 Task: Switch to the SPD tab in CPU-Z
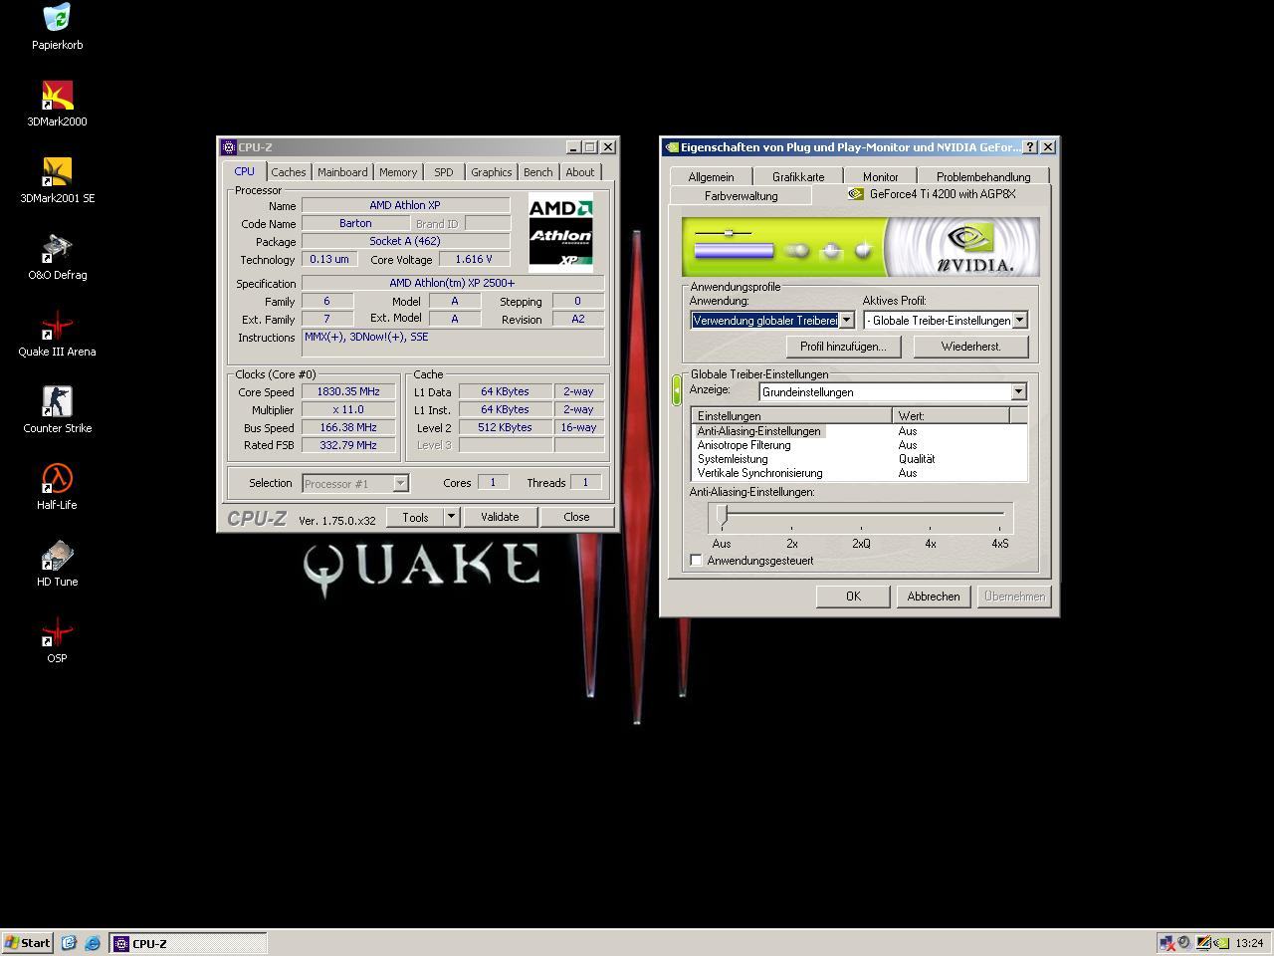pos(444,172)
